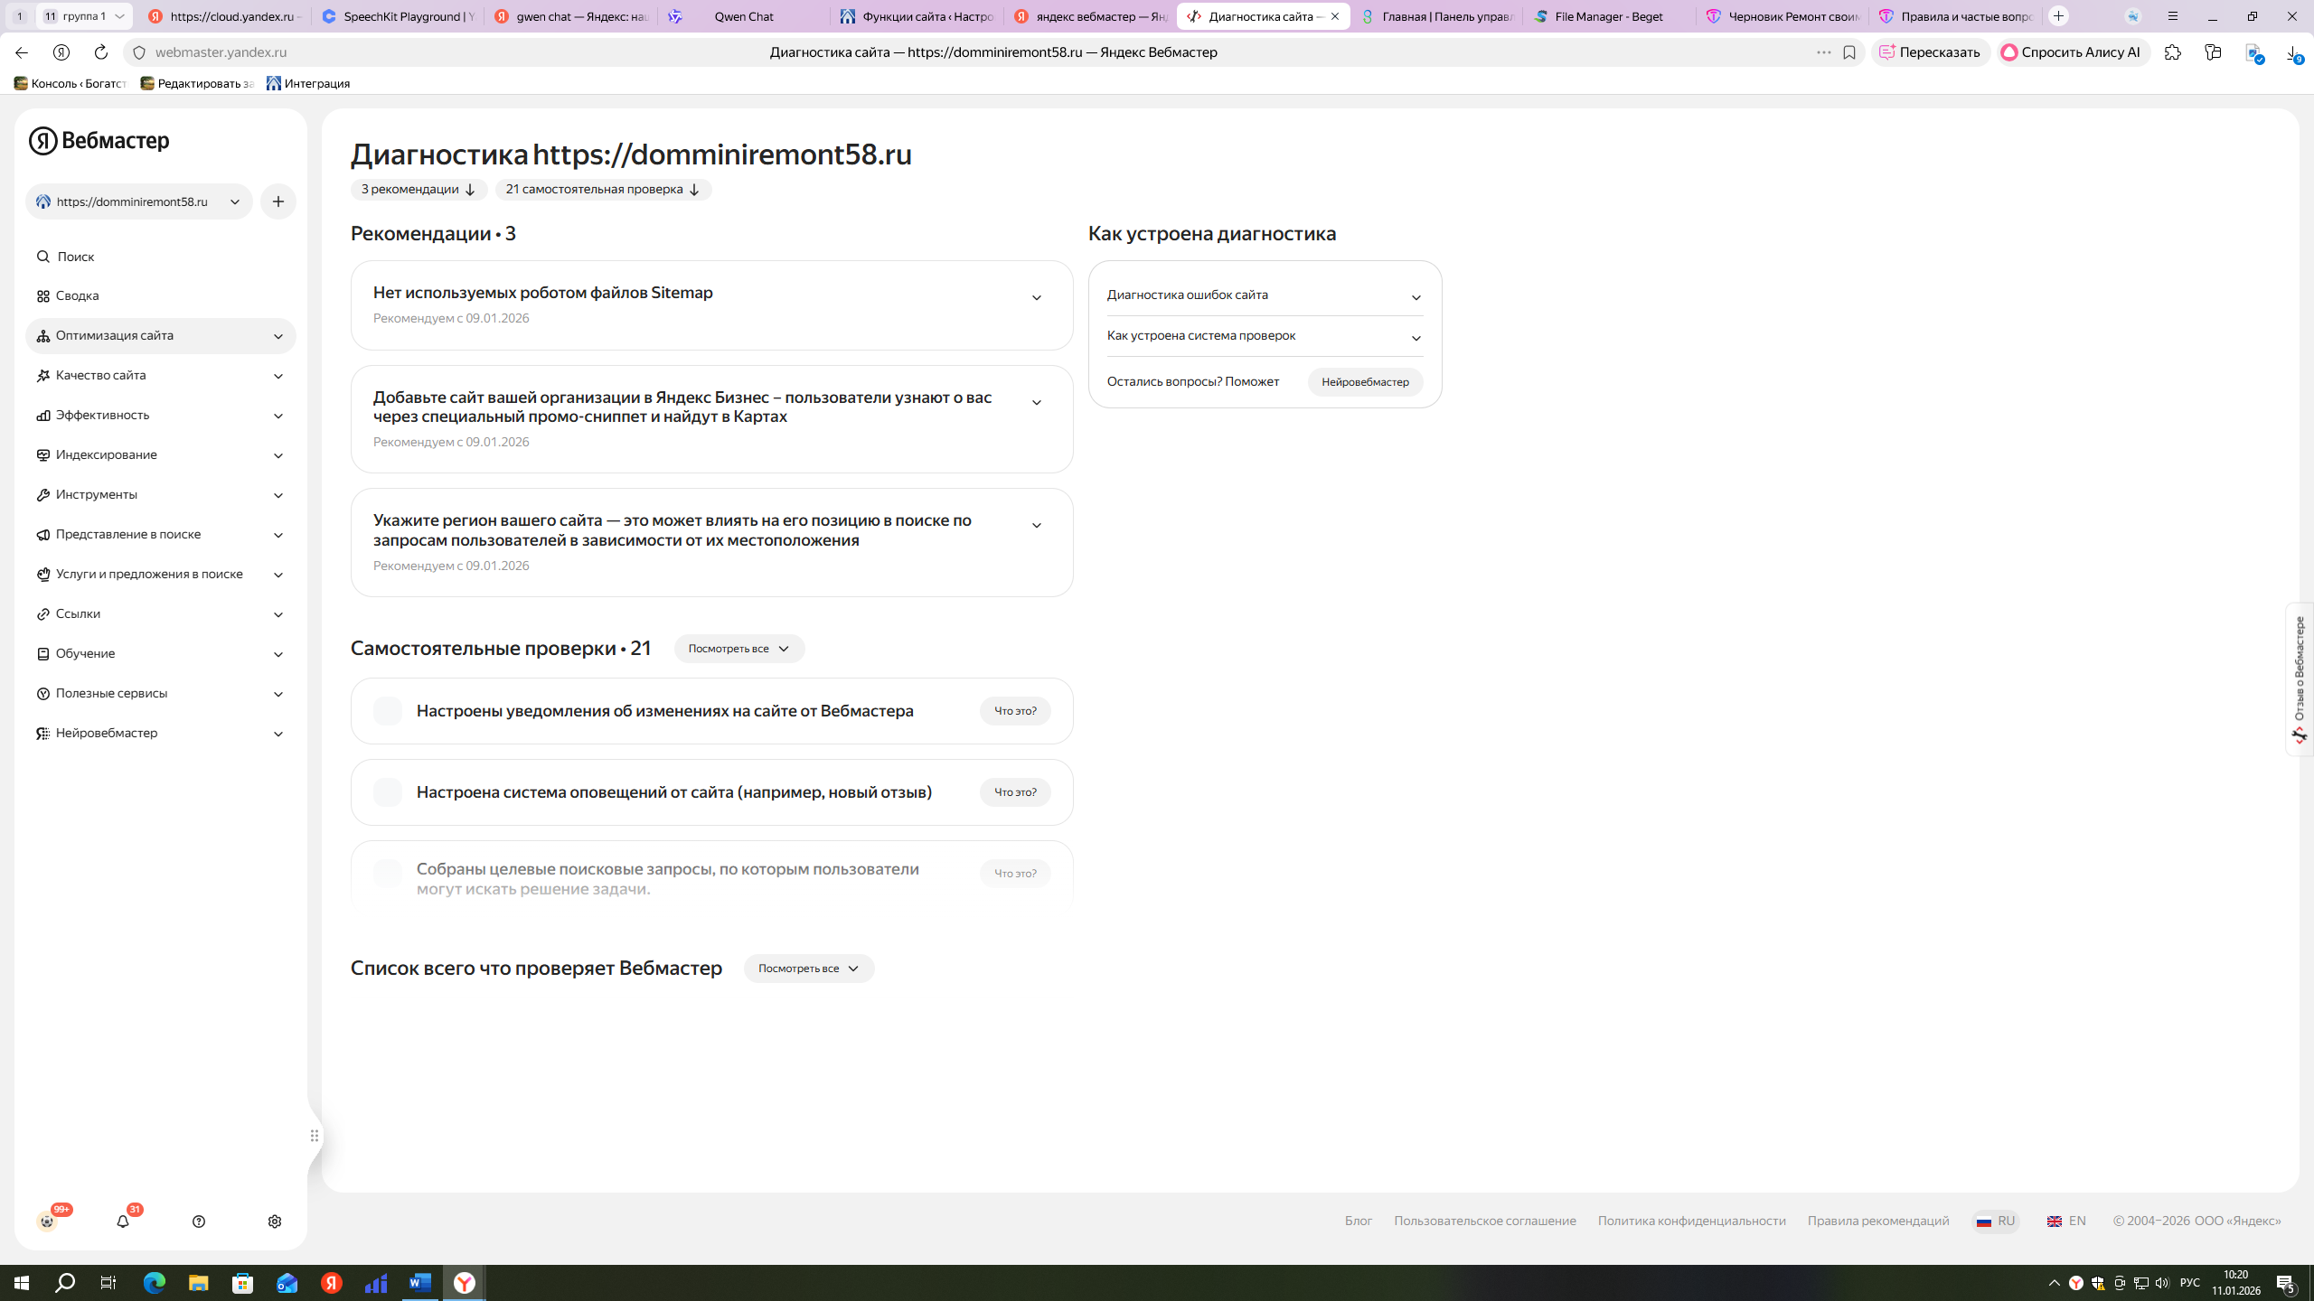Viewport: 2314px width, 1301px height.
Task: Open the Политика конфиденциальности footer link
Action: pyautogui.click(x=1691, y=1221)
